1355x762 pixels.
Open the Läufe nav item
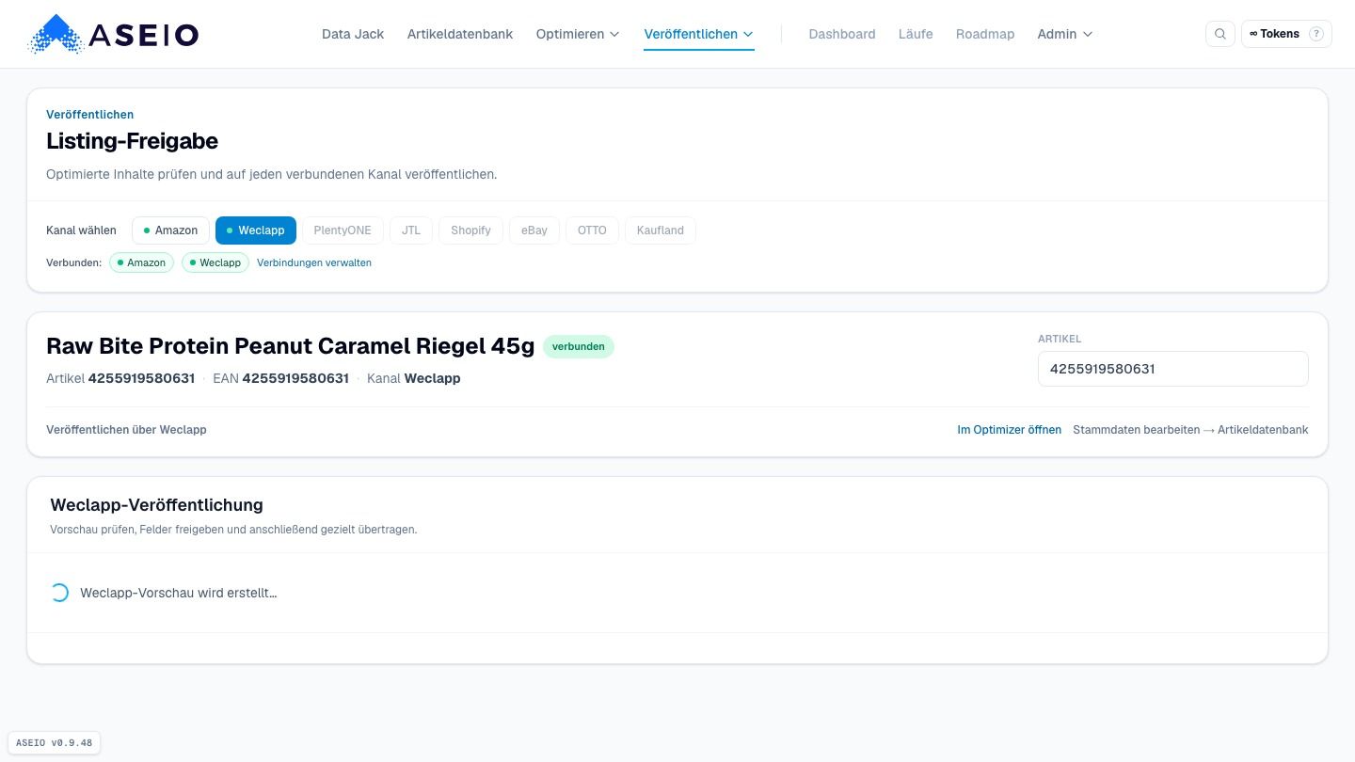click(916, 34)
